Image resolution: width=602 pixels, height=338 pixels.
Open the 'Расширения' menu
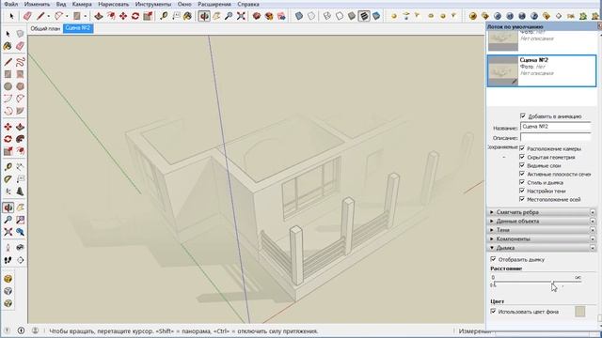tap(214, 4)
